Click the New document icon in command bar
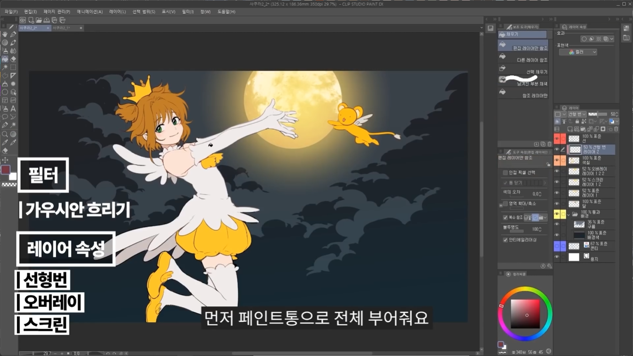 tap(31, 20)
